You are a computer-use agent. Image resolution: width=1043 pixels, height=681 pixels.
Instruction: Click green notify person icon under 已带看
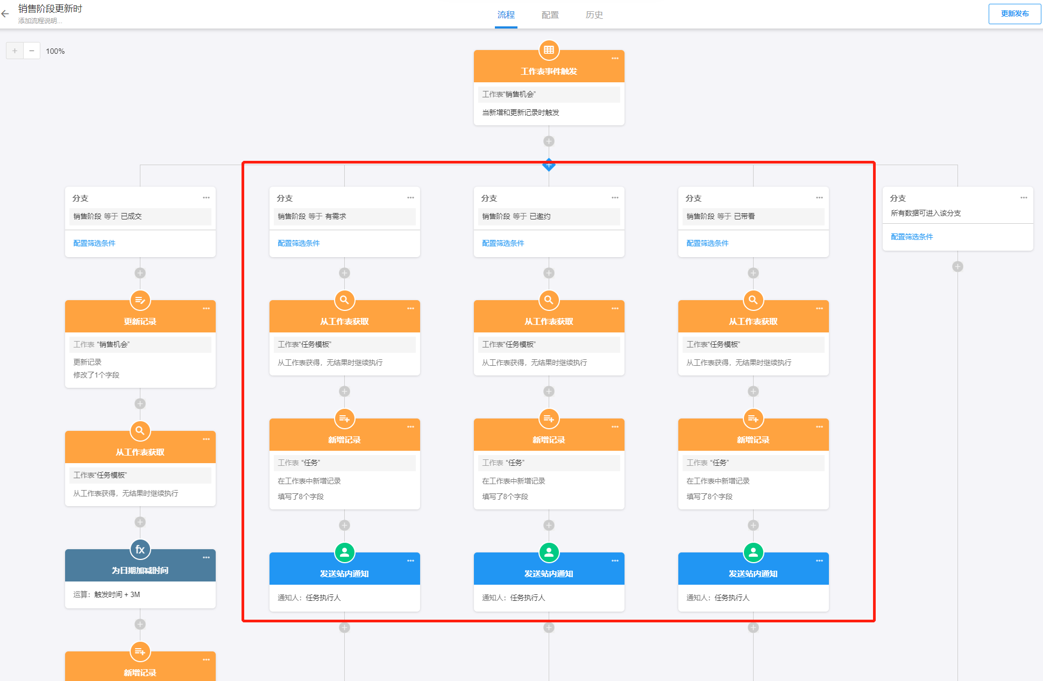click(x=753, y=552)
